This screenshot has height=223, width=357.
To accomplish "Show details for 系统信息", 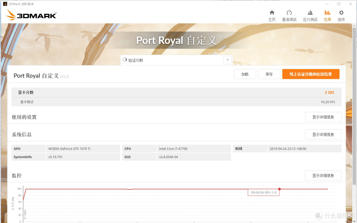I will coord(323,134).
